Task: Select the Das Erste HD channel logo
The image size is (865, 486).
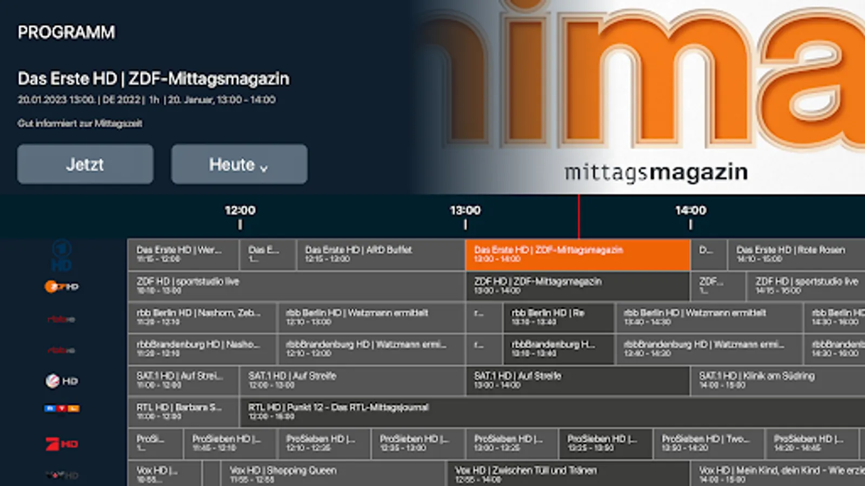Action: coord(61,255)
